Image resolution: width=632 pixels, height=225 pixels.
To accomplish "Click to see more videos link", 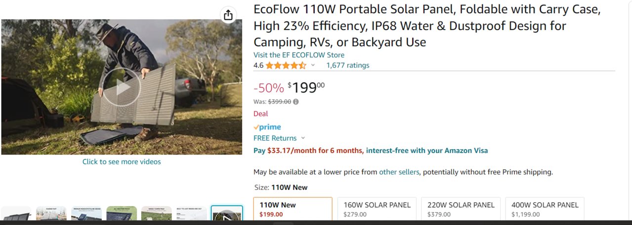I will (122, 161).
